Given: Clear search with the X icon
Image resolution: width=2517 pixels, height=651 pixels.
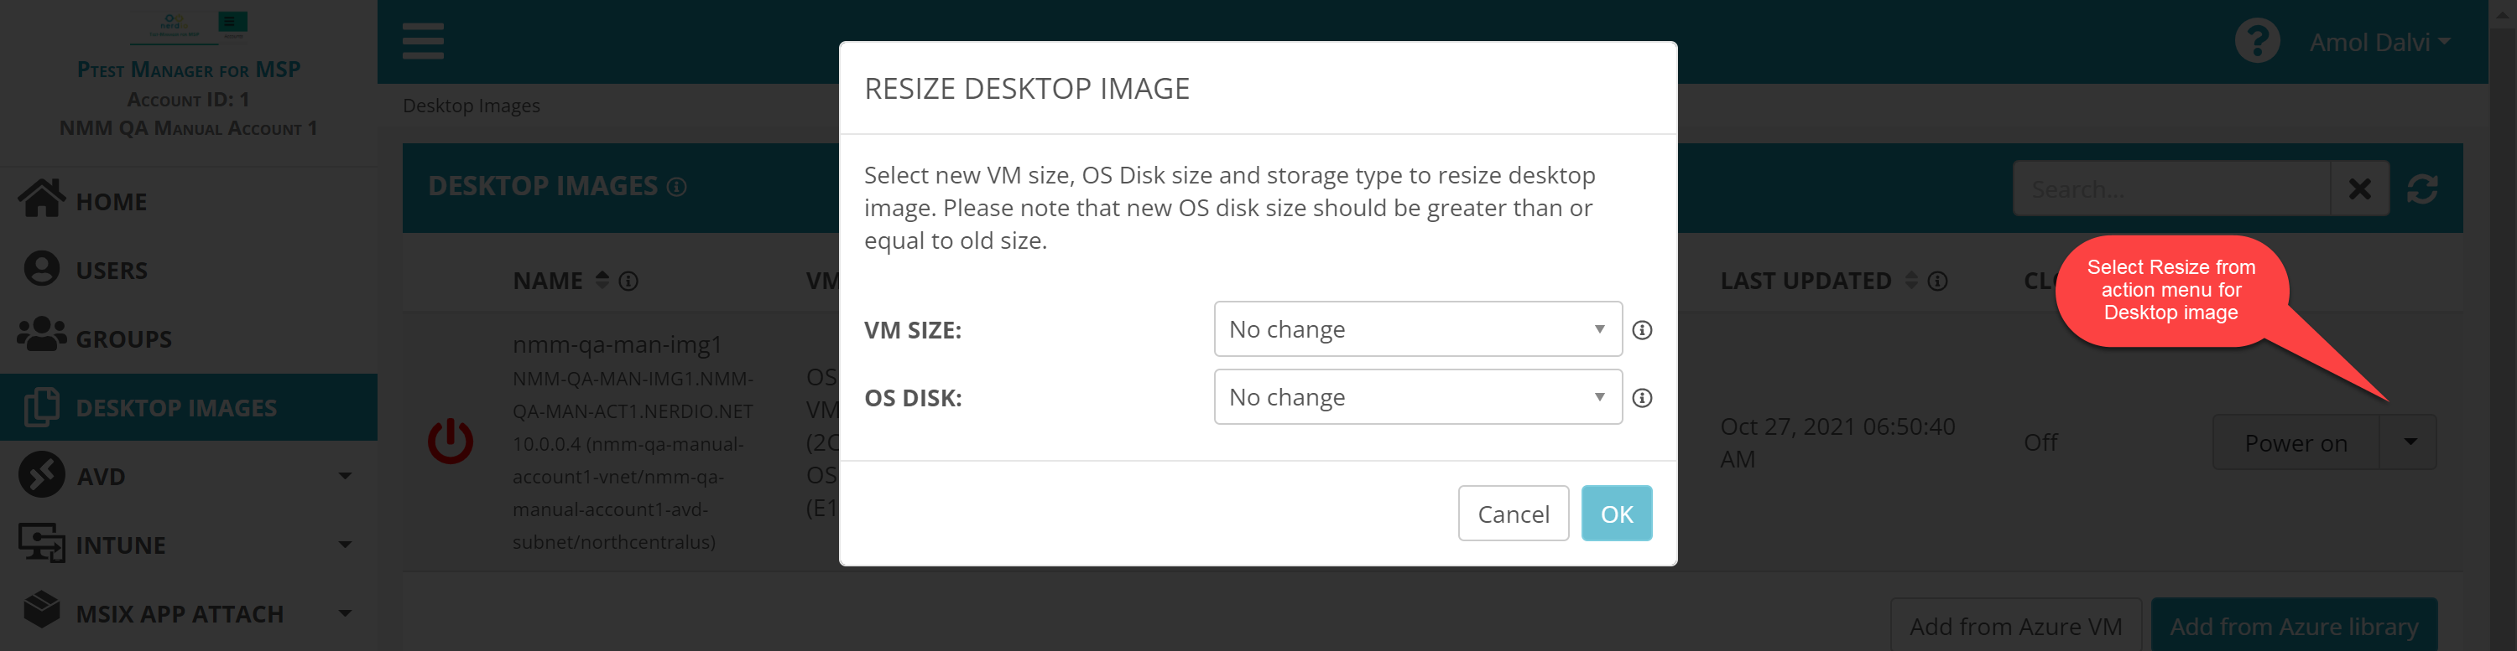Looking at the screenshot, I should point(2358,189).
